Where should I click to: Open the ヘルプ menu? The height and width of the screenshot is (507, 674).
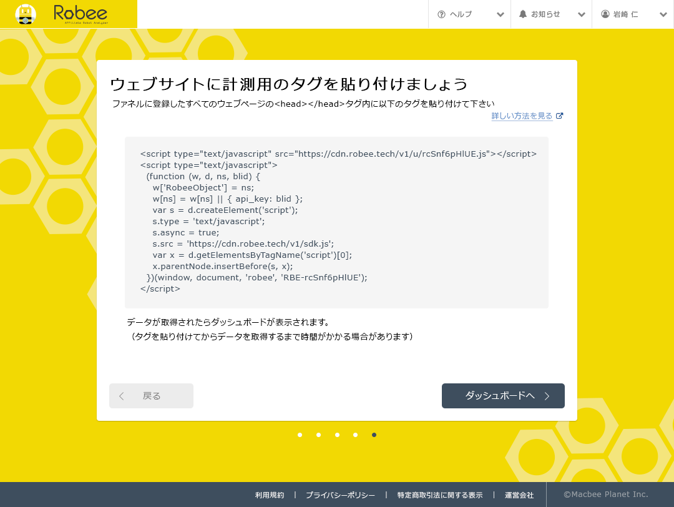pyautogui.click(x=469, y=14)
